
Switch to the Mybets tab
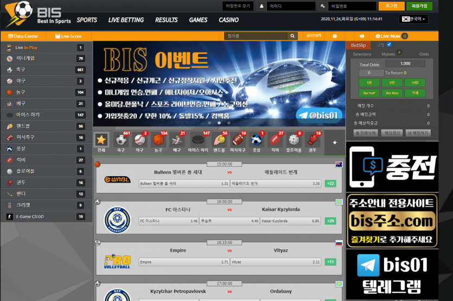388,54
